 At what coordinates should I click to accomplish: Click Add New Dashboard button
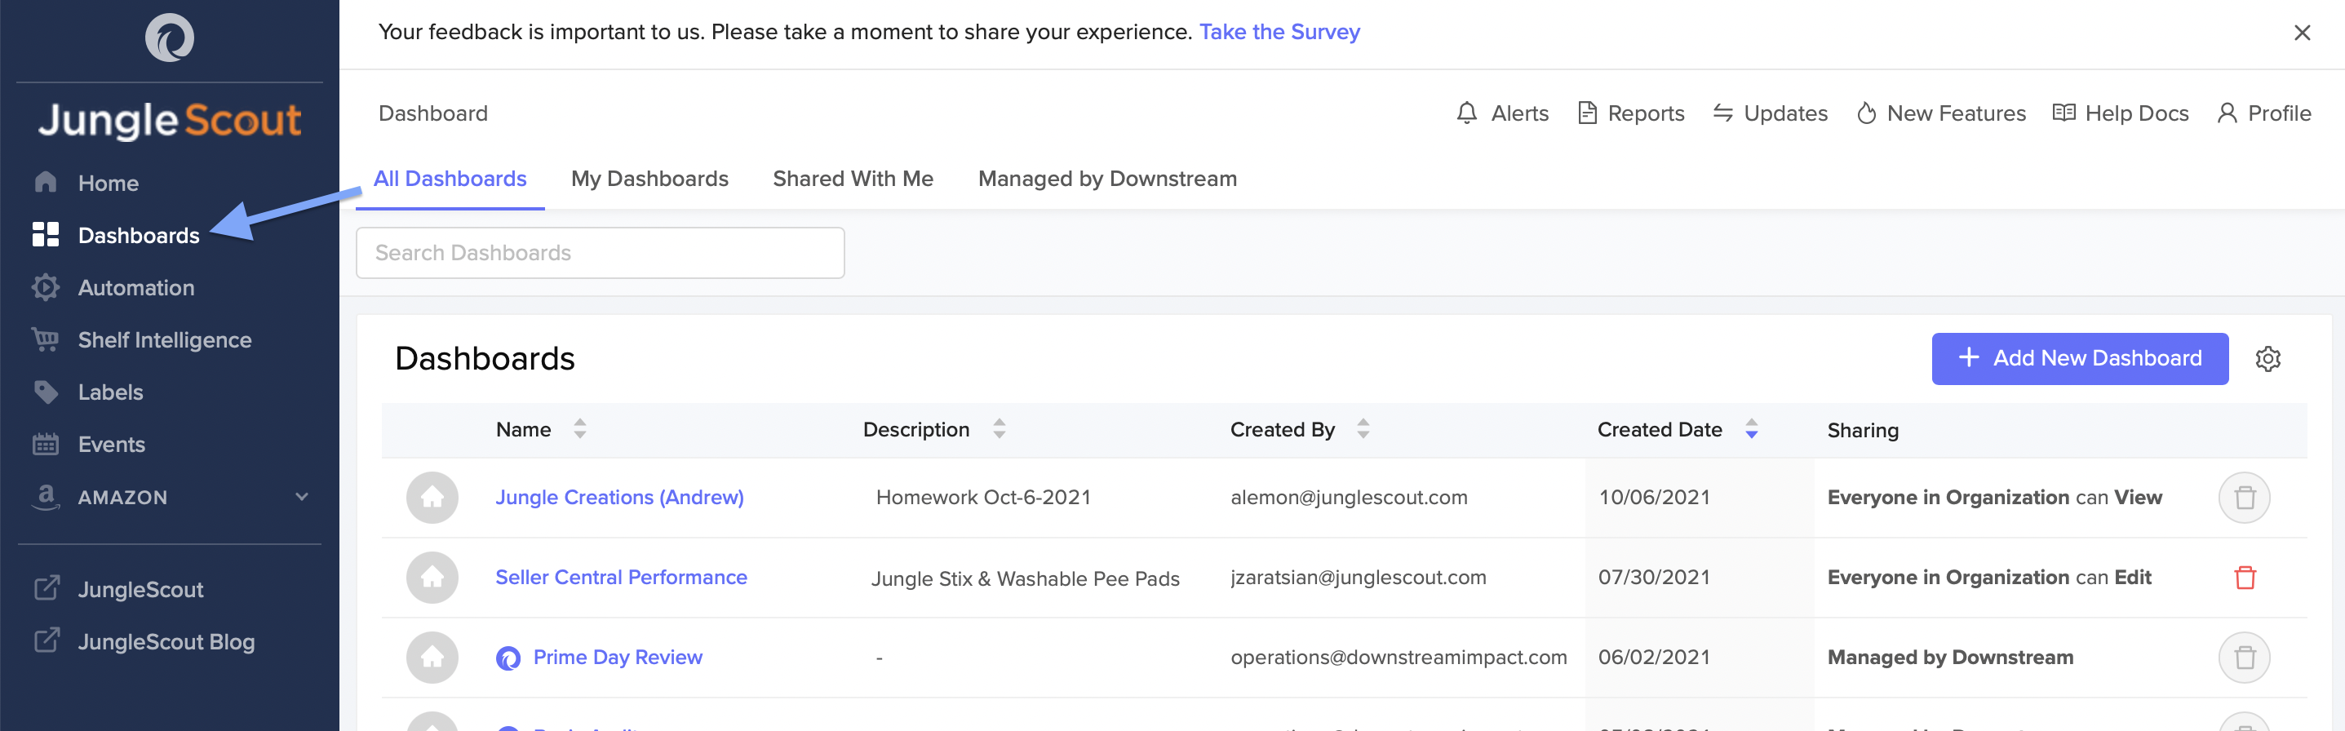click(2079, 359)
